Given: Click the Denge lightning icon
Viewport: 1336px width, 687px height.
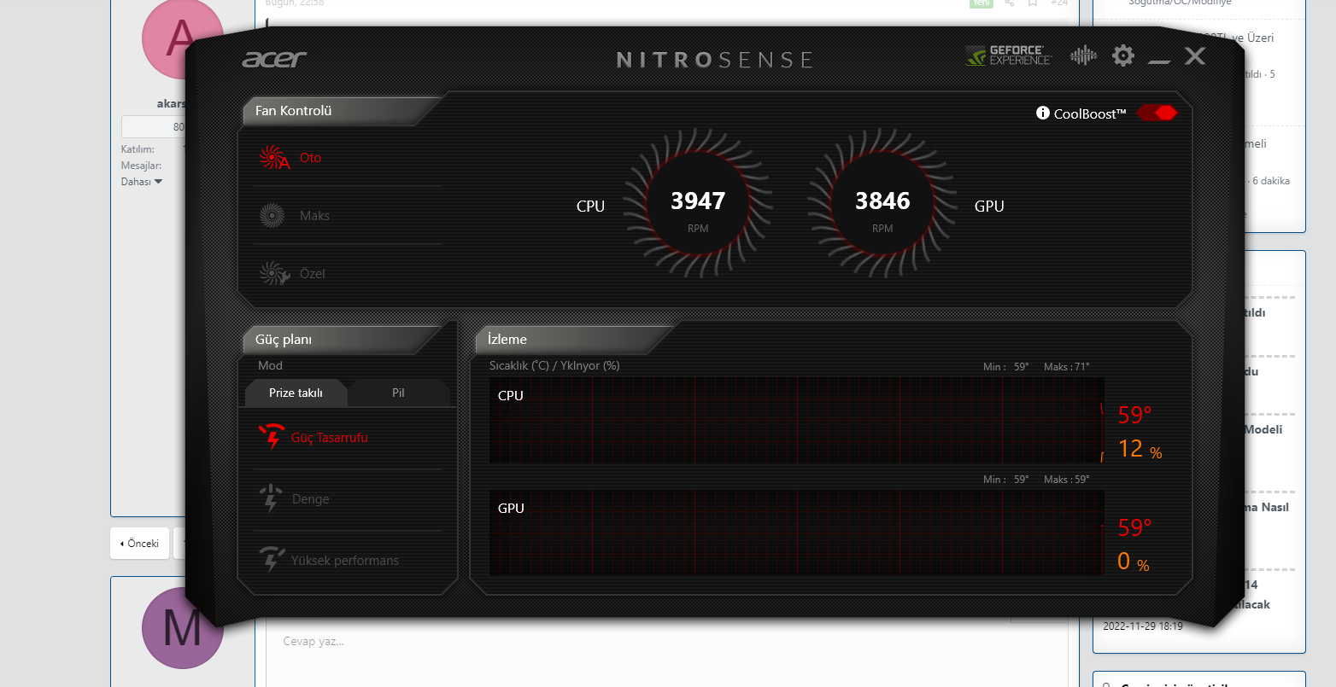Looking at the screenshot, I should (x=271, y=498).
